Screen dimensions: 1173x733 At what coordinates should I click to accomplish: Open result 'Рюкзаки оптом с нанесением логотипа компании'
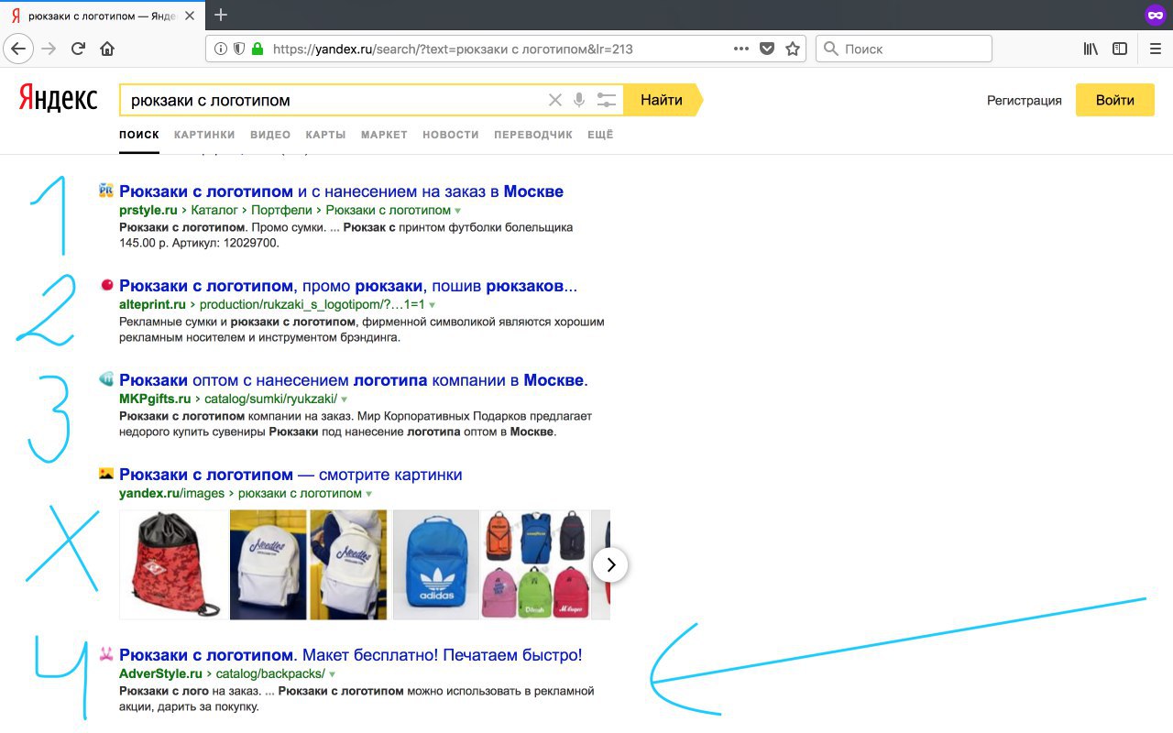click(x=354, y=380)
